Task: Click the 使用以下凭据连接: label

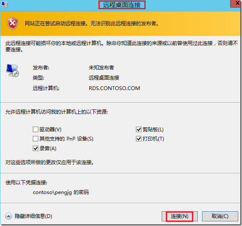Action: point(26,183)
